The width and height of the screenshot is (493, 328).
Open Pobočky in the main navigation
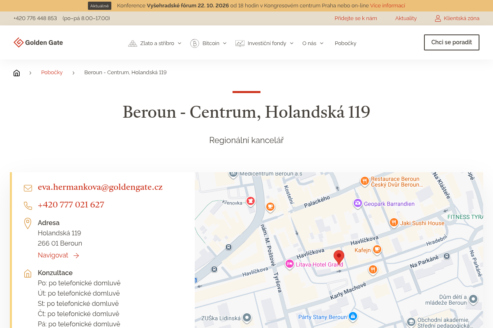346,43
